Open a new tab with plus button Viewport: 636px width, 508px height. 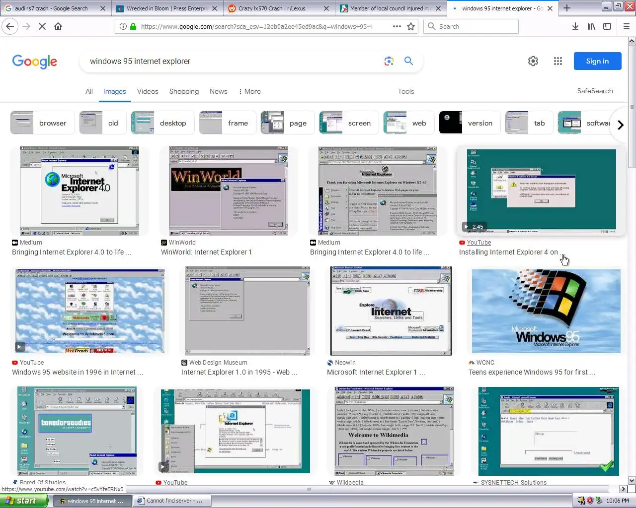coord(567,8)
